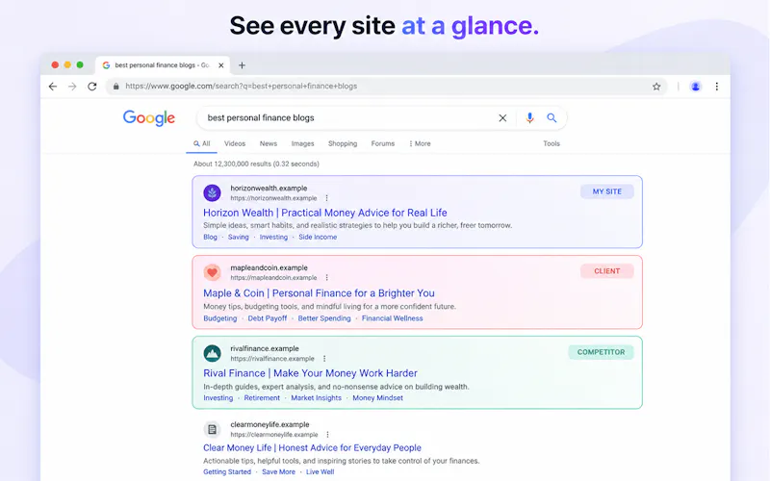Open a new tab with plus button
Screen dimensions: 770x481
[242, 65]
